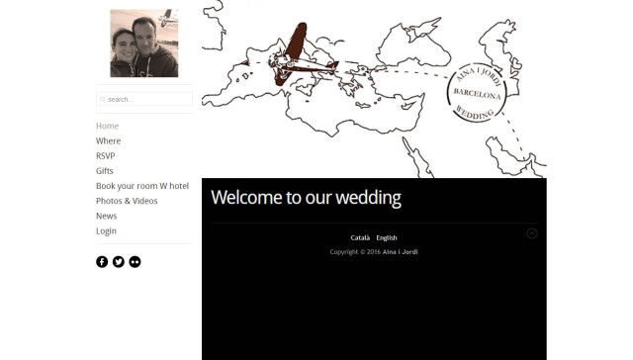Viewport: 633px width, 360px height.
Task: Open the Facebook social icon
Action: pos(102,261)
